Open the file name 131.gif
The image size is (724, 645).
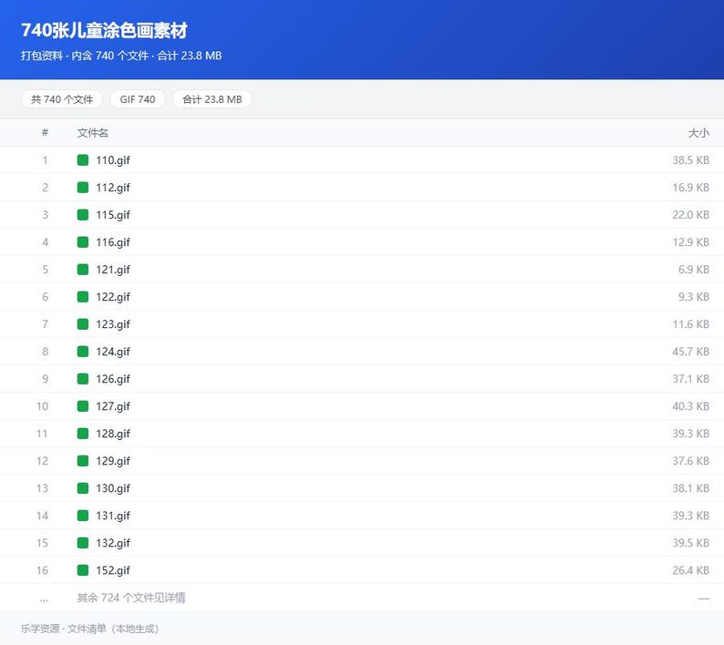click(113, 516)
